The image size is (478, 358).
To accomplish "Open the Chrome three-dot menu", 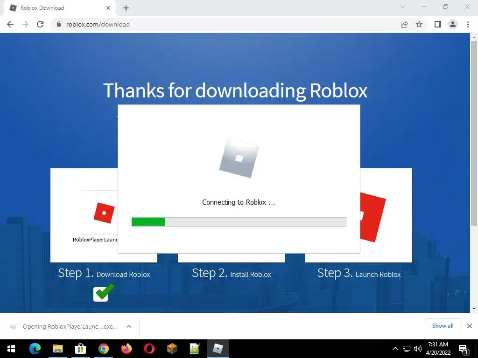I will pyautogui.click(x=468, y=24).
